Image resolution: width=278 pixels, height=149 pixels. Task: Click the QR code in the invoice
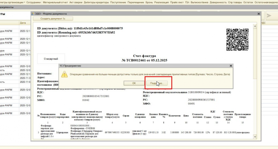point(237,40)
